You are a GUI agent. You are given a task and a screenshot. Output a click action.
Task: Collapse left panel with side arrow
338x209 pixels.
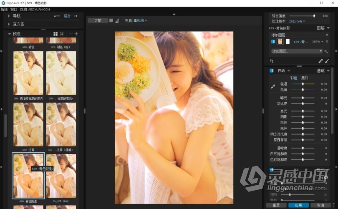click(1, 109)
